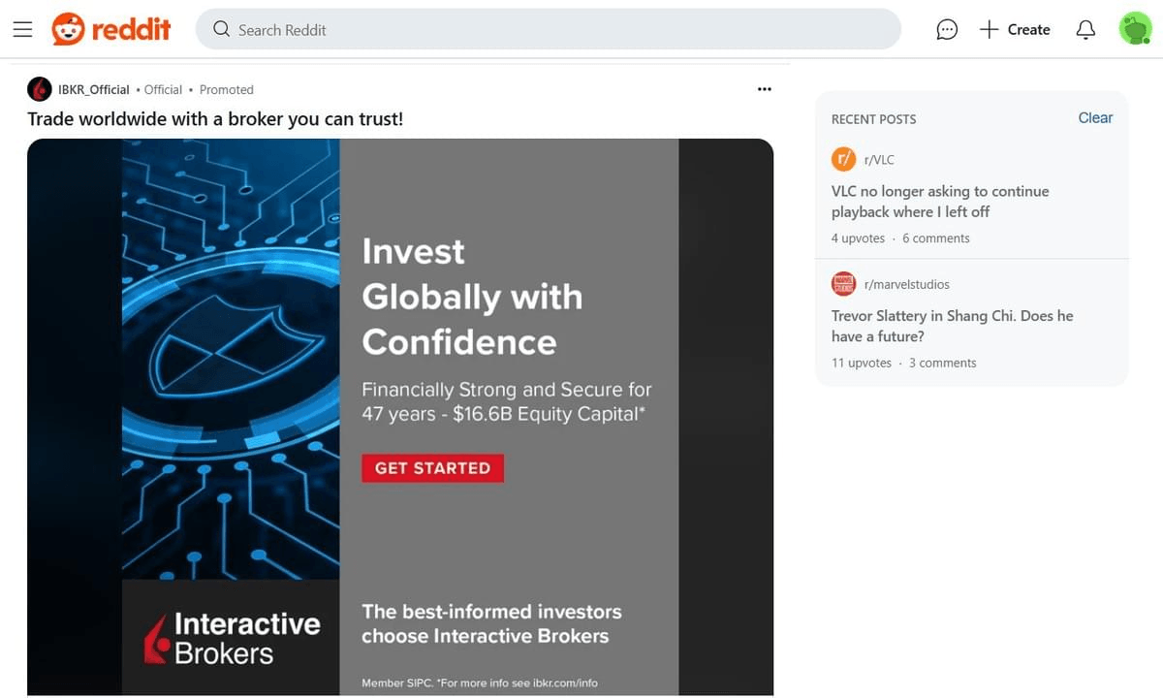This screenshot has height=698, width=1163.
Task: Click the Reddit Snoo logo
Action: 69,30
